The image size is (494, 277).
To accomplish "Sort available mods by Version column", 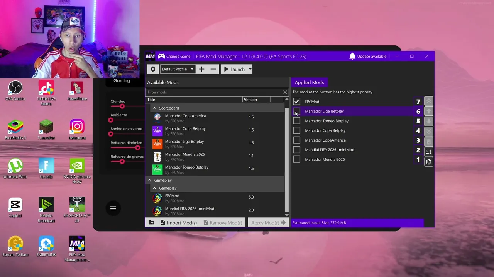I will pos(257,100).
